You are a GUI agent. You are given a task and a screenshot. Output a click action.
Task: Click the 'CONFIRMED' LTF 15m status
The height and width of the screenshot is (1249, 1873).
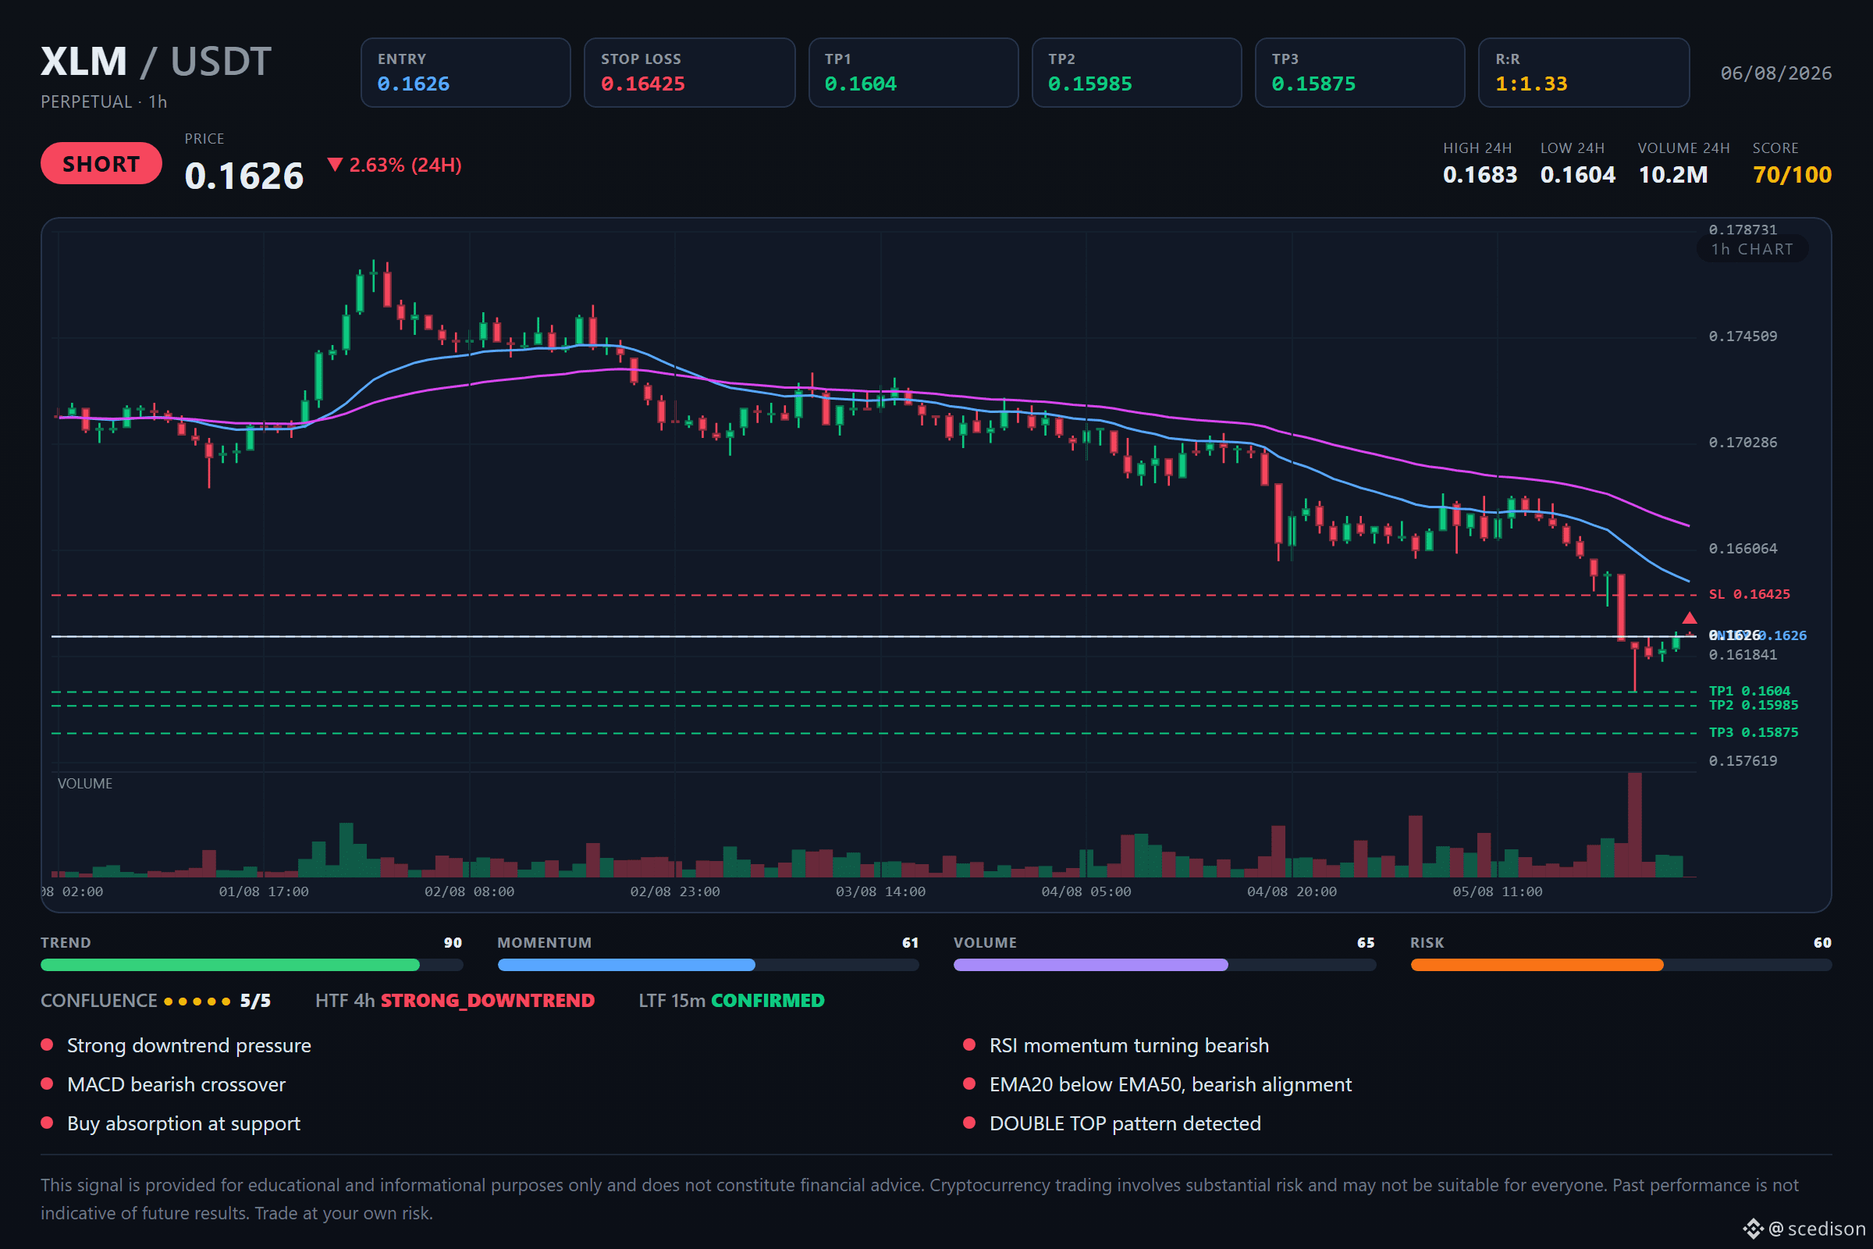[768, 1002]
